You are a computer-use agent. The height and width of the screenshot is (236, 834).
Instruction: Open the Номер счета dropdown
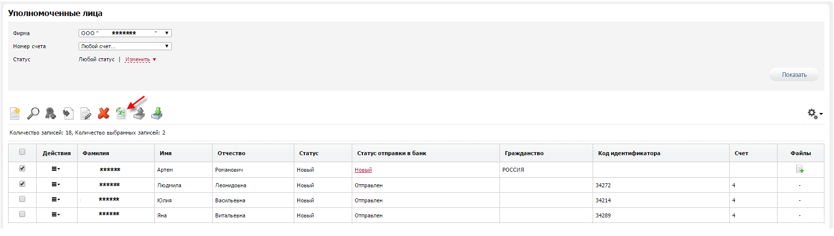click(x=125, y=46)
